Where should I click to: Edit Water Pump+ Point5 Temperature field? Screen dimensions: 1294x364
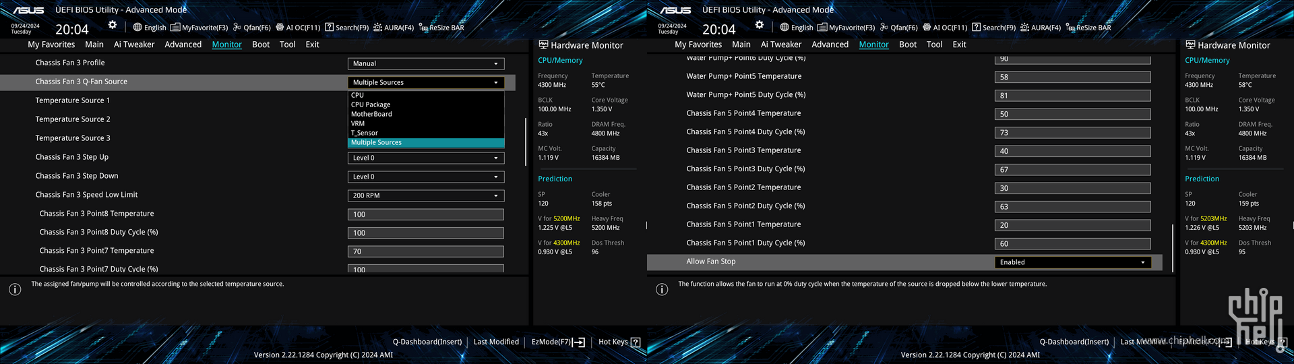pos(1073,77)
